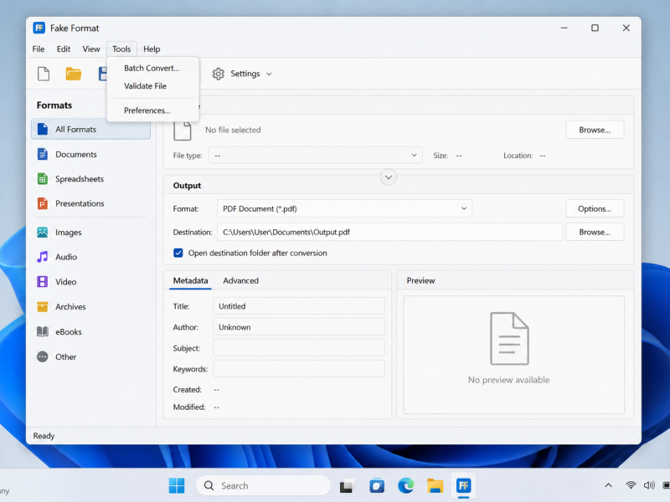Open the View menu
The image size is (670, 502).
pyautogui.click(x=91, y=49)
